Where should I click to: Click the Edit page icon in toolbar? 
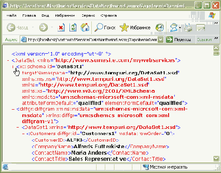pyautogui.click(x=200, y=28)
